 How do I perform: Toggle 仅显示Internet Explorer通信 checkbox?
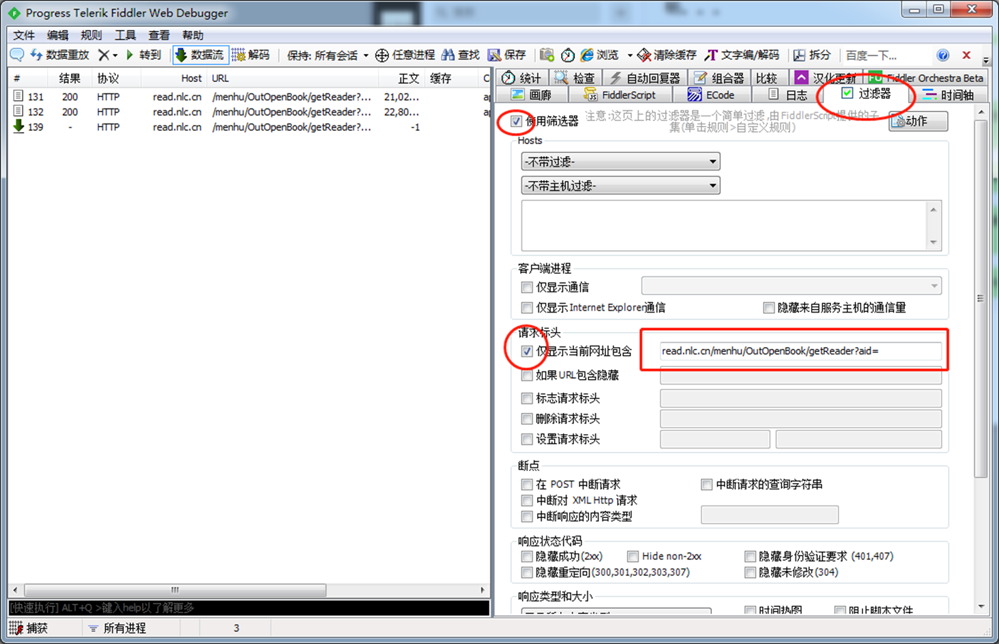[x=526, y=308]
